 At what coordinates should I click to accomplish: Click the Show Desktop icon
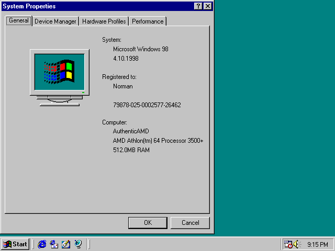tap(66, 244)
